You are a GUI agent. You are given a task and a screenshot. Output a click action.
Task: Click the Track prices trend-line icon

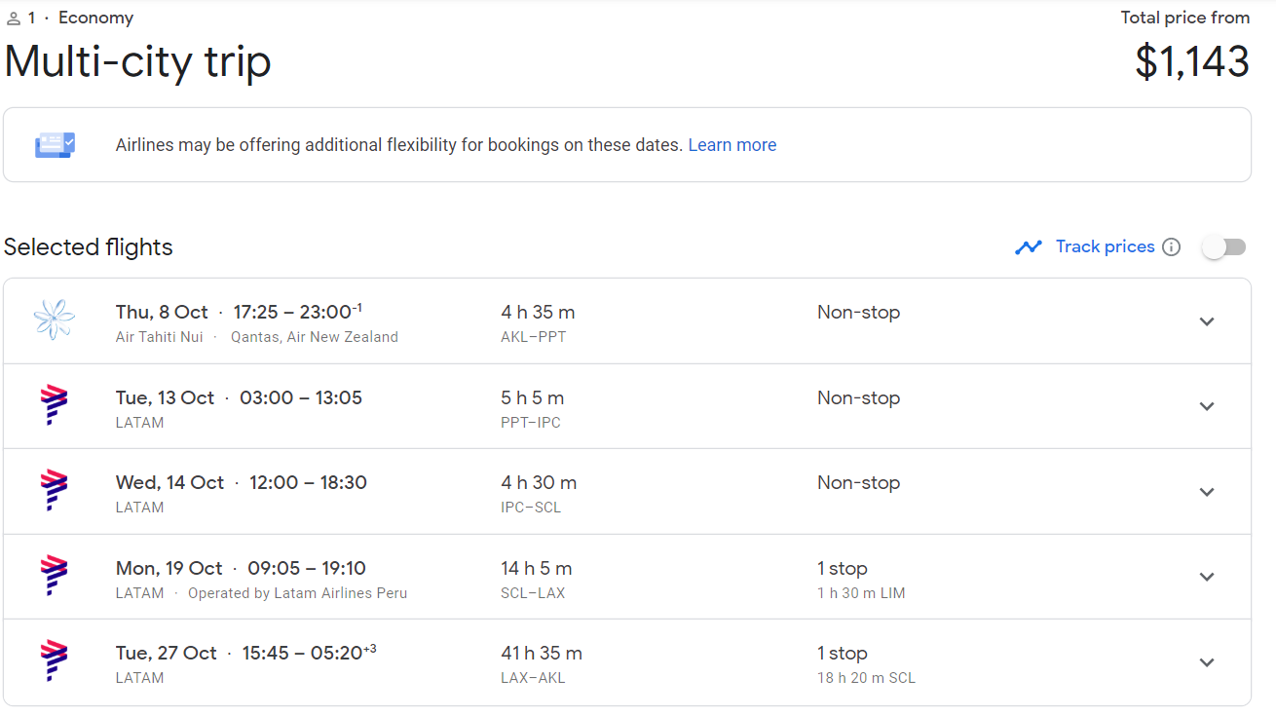click(x=1029, y=247)
